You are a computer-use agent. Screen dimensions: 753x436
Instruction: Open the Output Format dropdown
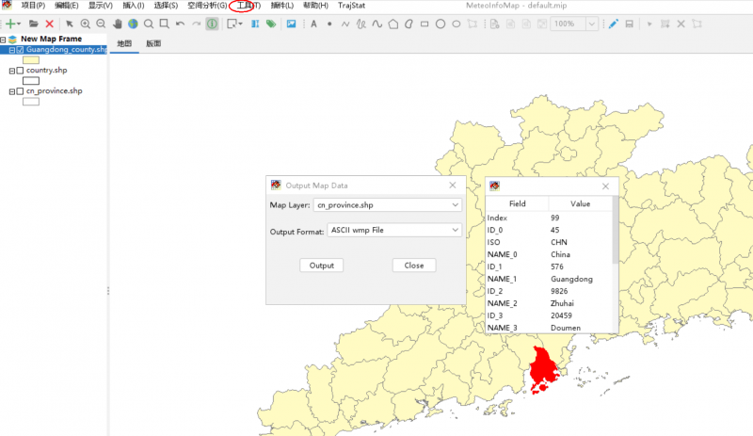456,230
